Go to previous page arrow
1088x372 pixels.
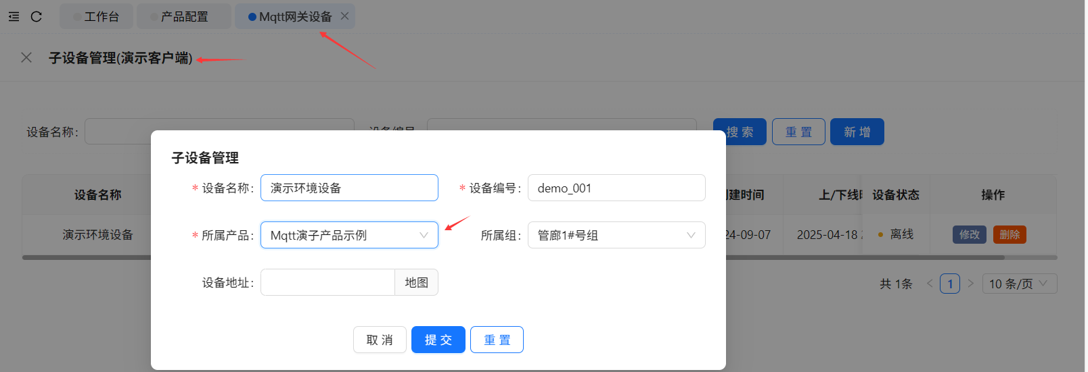pos(930,284)
